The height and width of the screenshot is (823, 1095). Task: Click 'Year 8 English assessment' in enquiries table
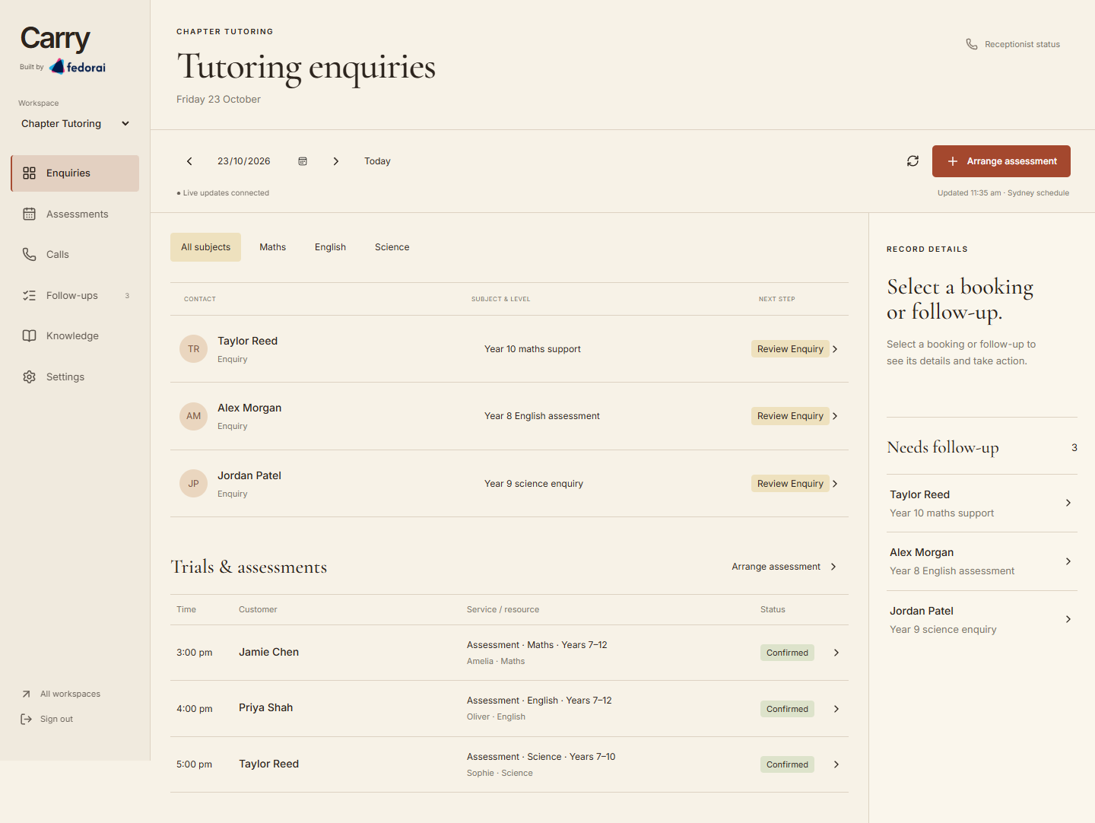click(x=541, y=416)
